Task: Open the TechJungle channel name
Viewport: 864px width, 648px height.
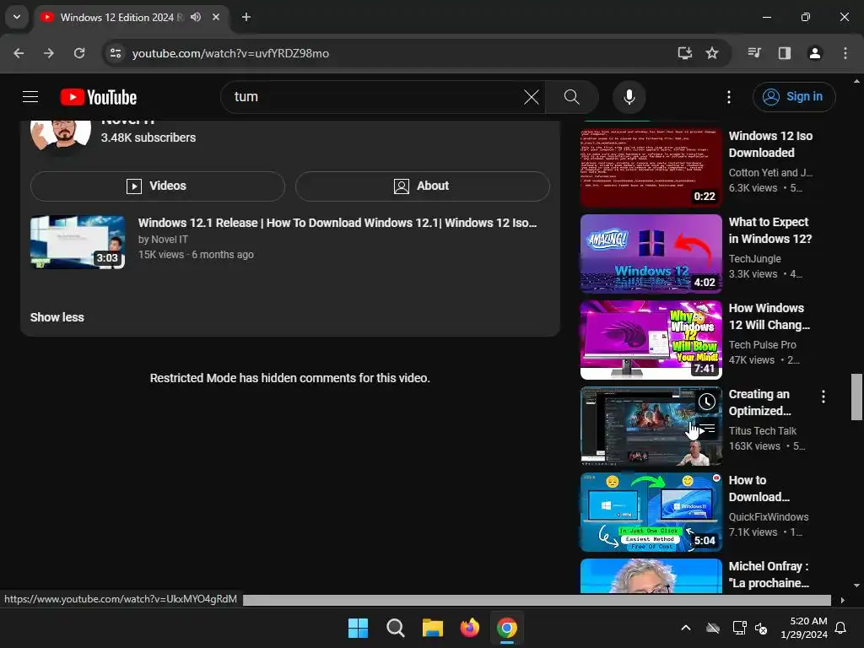Action: coord(754,259)
